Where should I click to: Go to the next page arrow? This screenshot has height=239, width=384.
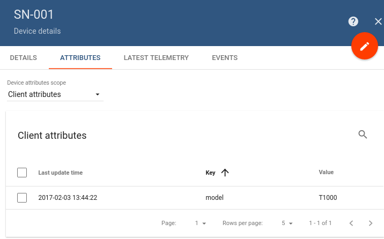coord(371,223)
